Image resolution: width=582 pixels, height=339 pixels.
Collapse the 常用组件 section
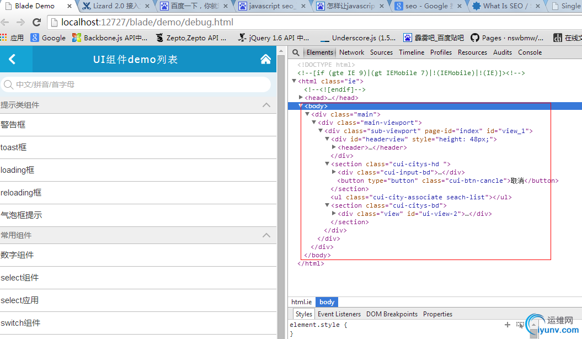[266, 235]
